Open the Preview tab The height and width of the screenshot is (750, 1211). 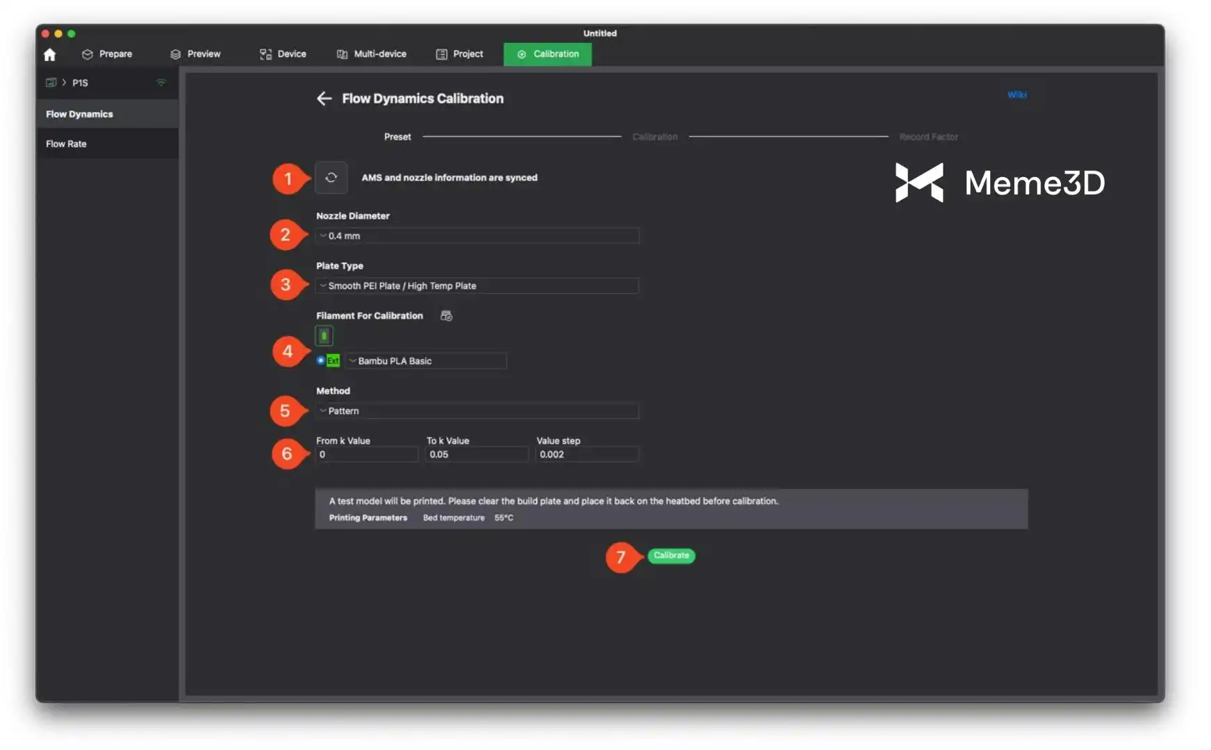pos(195,54)
